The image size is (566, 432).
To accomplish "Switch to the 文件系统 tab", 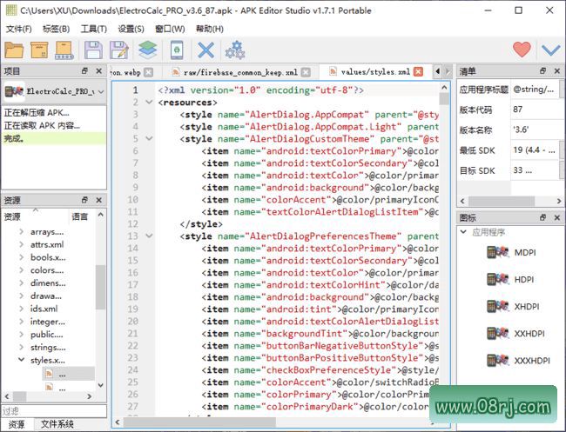I will click(57, 424).
